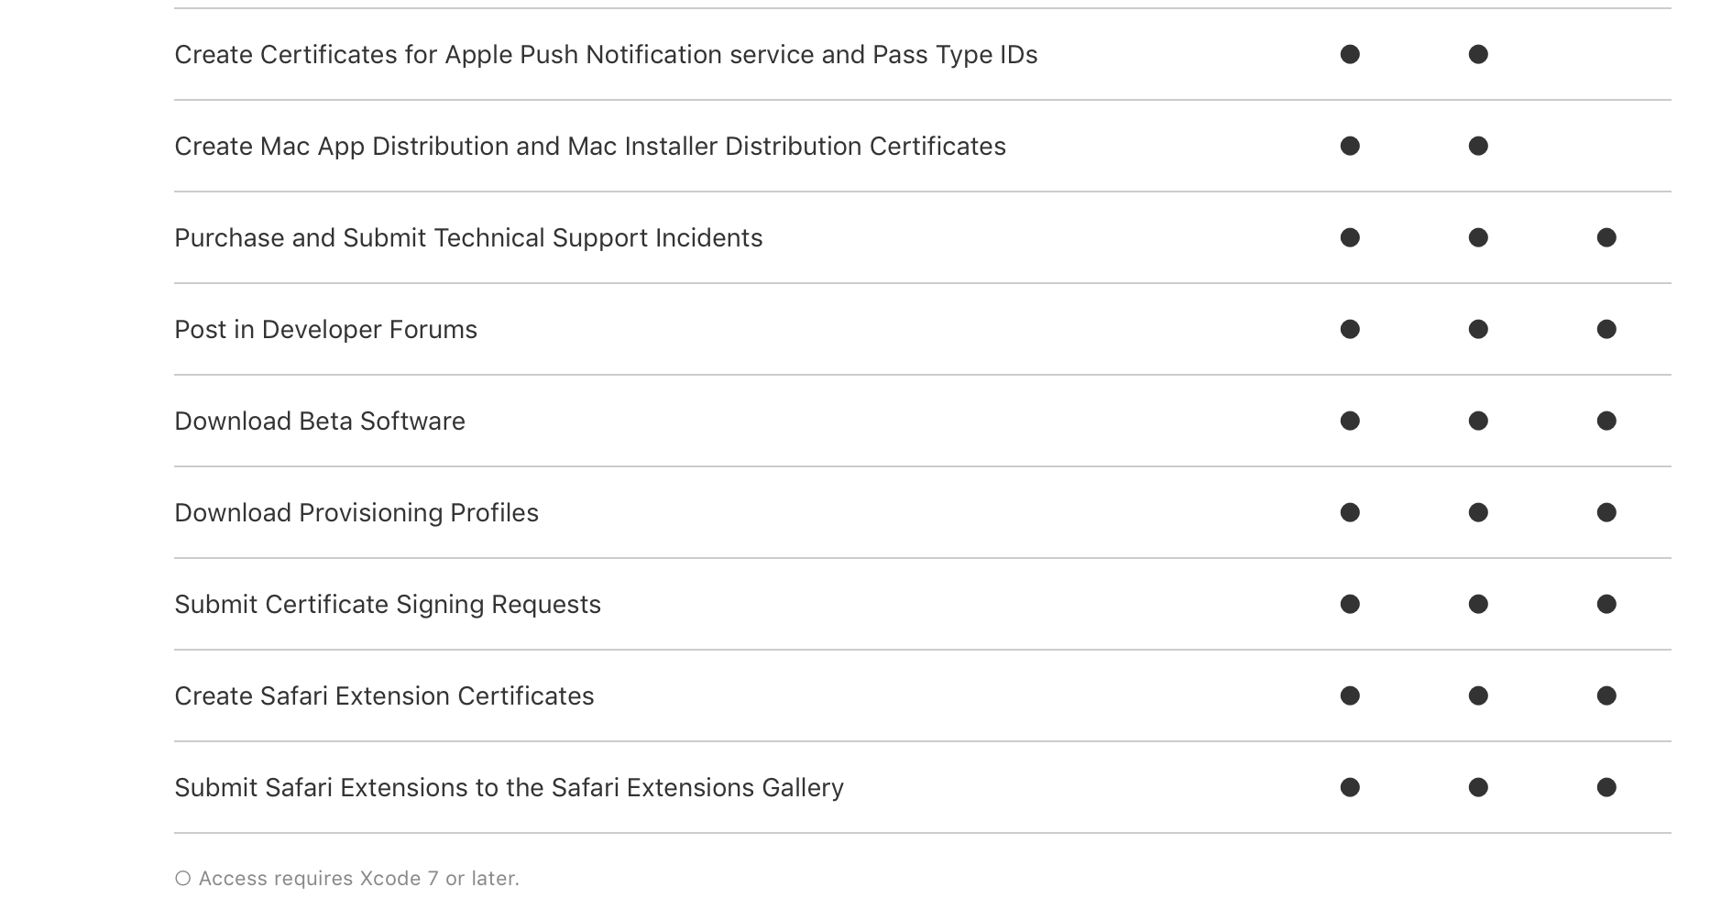This screenshot has height=898, width=1721.
Task: Click "Create Certificates for Apple Push Notification" row text
Action: point(606,55)
